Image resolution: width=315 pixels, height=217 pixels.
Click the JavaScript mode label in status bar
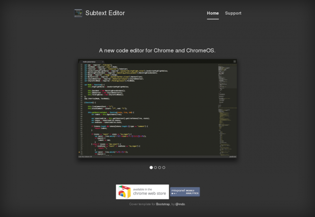point(232,157)
